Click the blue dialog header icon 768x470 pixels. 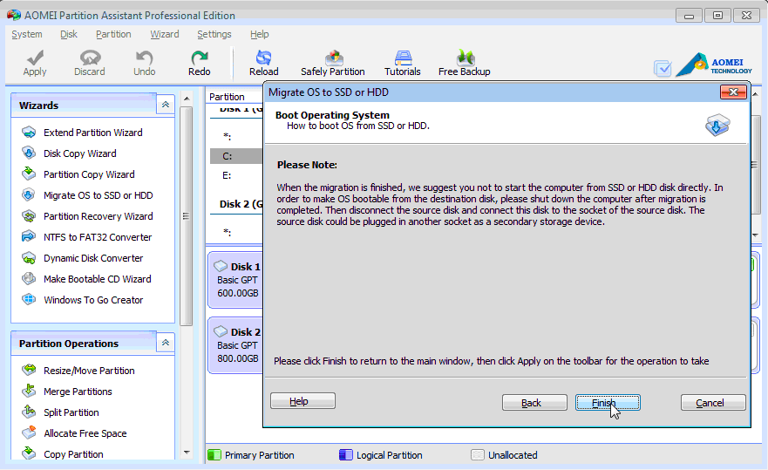click(x=717, y=125)
